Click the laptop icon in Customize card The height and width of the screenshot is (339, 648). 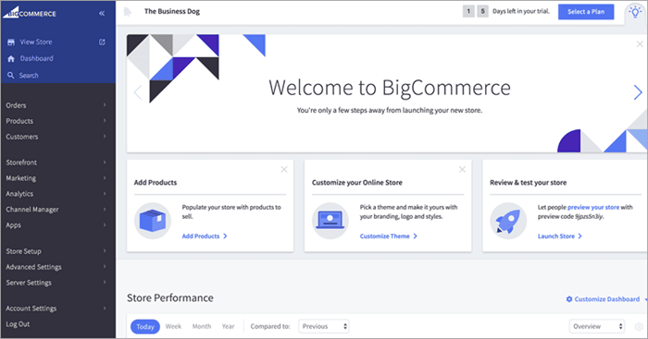pos(330,221)
